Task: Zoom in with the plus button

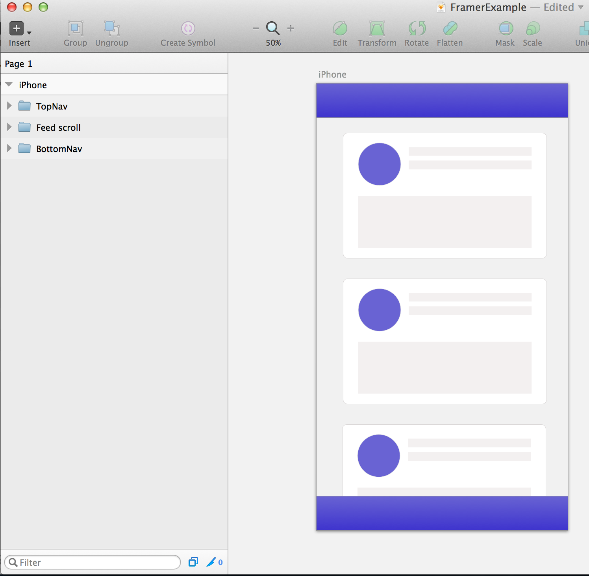Action: tap(291, 28)
